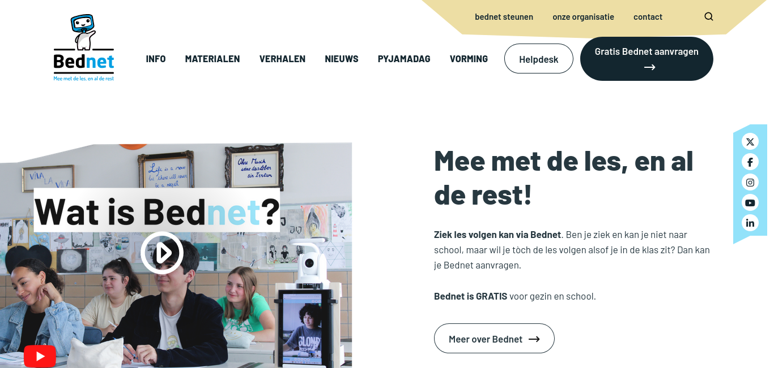The image size is (774, 368).
Task: Click the 'Meer over Bednet' button
Action: point(494,339)
